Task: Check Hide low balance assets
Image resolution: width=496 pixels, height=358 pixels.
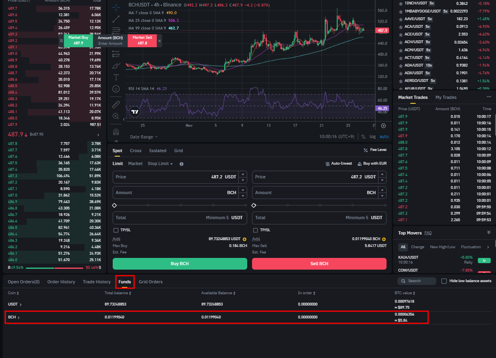Action: pos(444,281)
